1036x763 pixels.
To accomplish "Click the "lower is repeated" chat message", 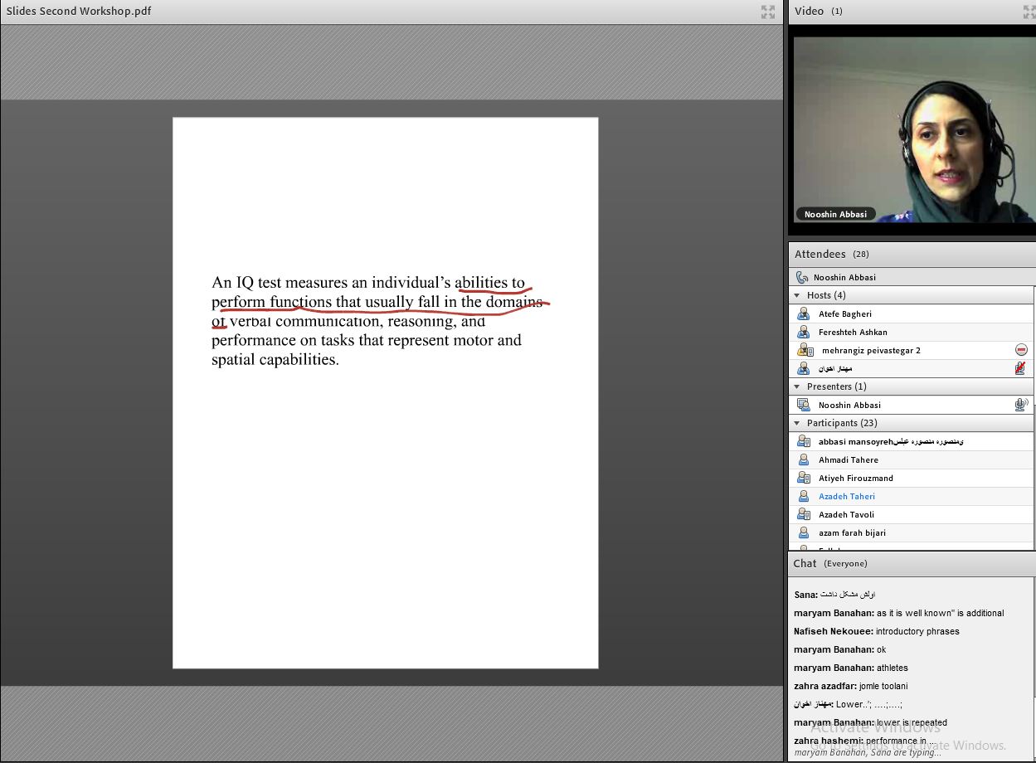I will [x=870, y=722].
